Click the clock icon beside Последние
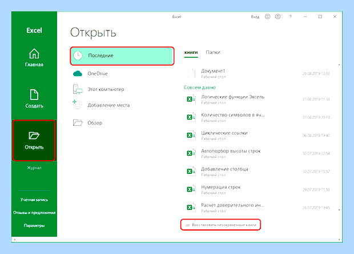 point(78,55)
